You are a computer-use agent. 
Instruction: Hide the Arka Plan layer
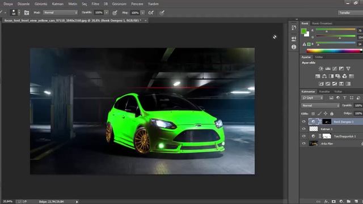tap(304, 143)
